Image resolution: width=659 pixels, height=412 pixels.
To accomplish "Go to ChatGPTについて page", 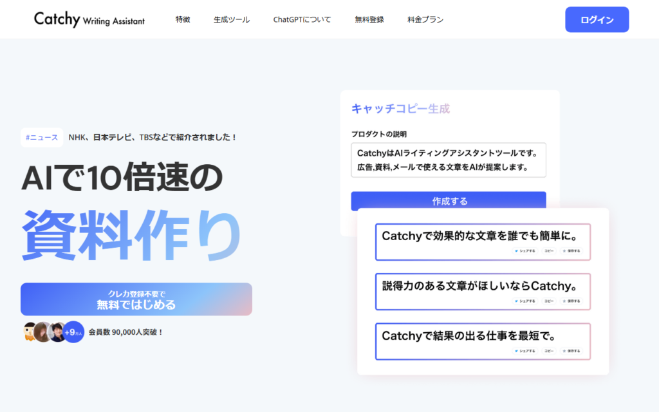I will pyautogui.click(x=302, y=20).
